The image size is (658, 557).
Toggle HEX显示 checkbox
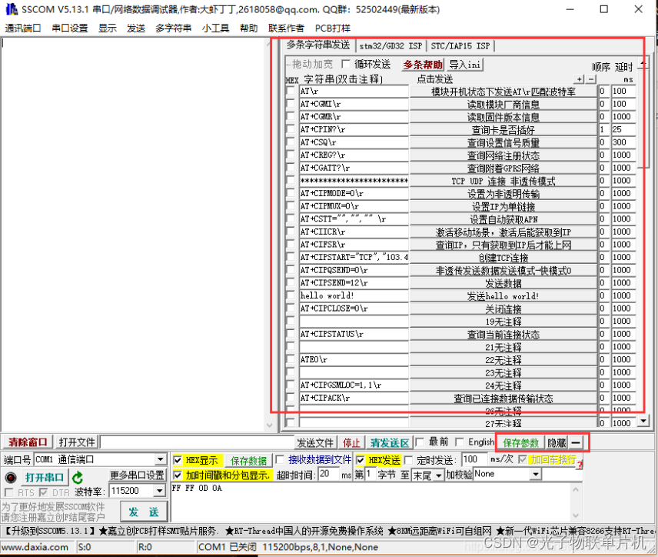[178, 460]
